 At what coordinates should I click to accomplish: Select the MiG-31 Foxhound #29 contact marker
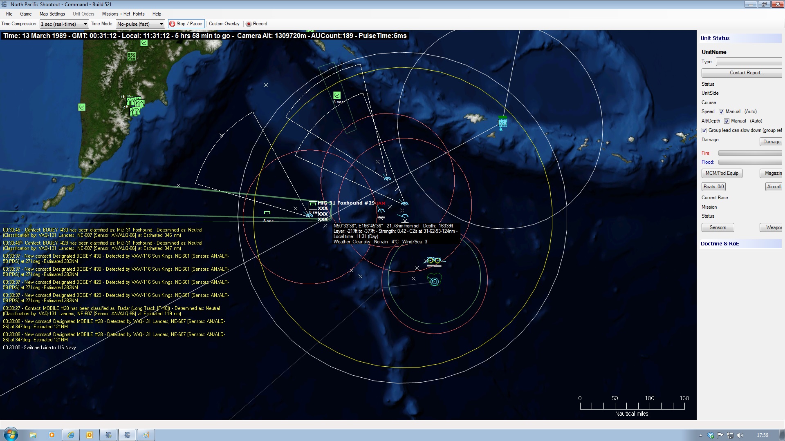coord(313,205)
